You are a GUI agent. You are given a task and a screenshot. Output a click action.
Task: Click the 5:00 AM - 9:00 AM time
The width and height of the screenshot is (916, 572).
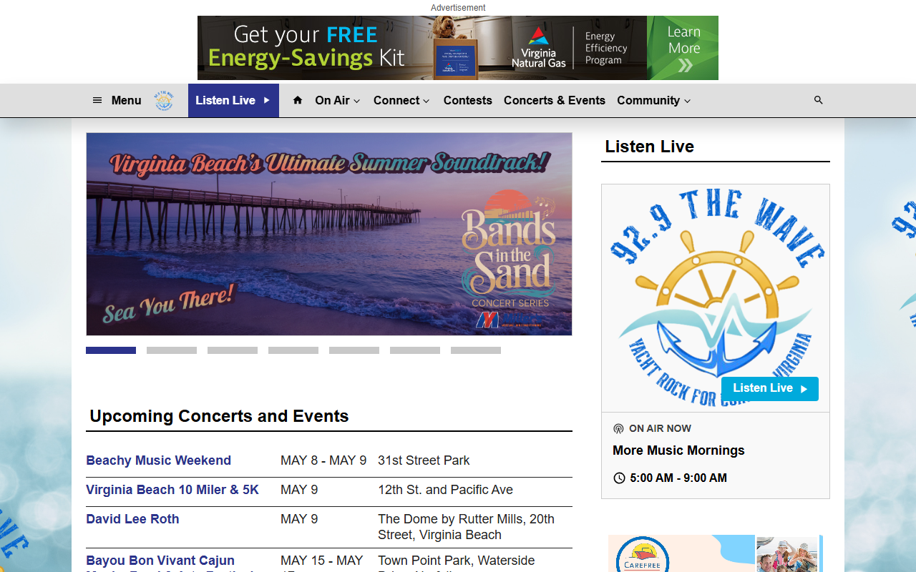pyautogui.click(x=678, y=478)
